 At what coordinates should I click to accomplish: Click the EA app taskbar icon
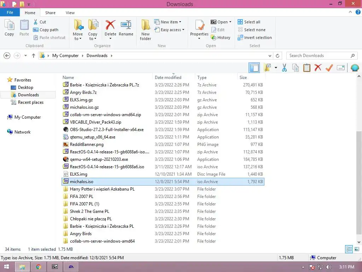click(x=71, y=267)
